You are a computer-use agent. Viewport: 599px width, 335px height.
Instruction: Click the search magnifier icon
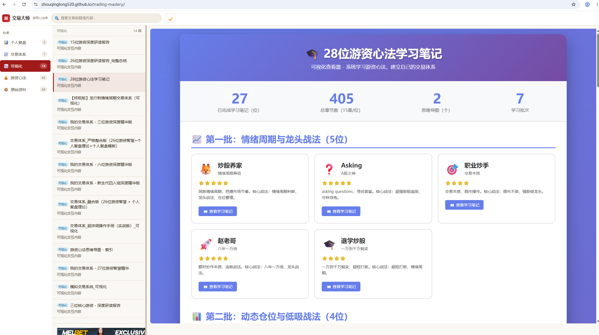click(57, 18)
